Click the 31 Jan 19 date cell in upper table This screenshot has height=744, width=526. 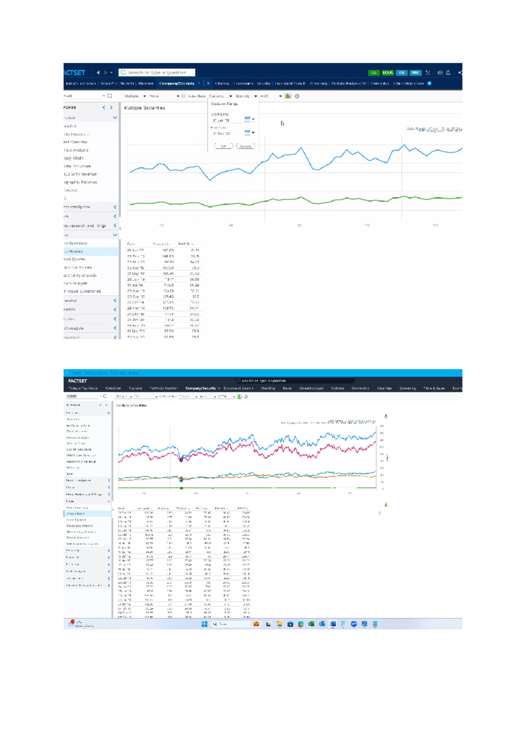tap(135, 250)
